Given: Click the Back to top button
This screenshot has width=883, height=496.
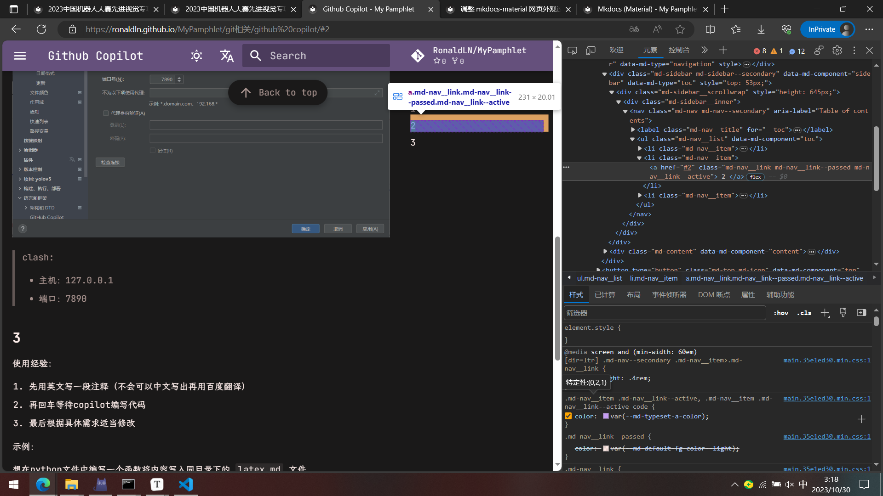Looking at the screenshot, I should tap(278, 93).
